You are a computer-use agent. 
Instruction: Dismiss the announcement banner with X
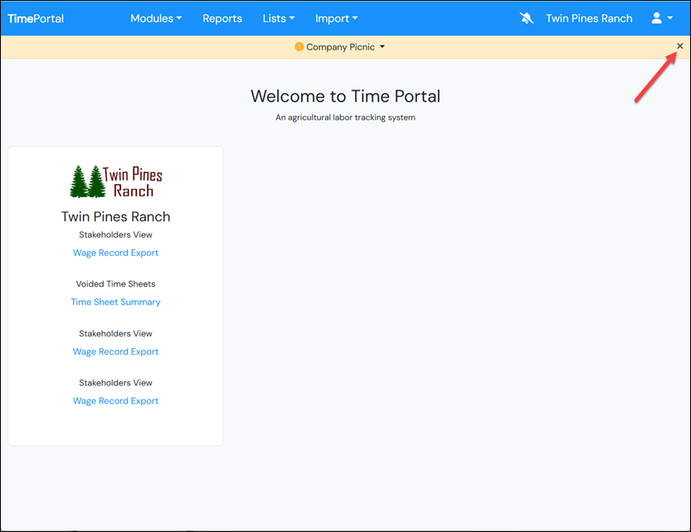[680, 46]
